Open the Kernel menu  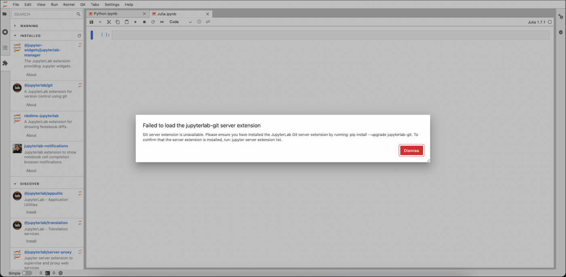coord(69,4)
